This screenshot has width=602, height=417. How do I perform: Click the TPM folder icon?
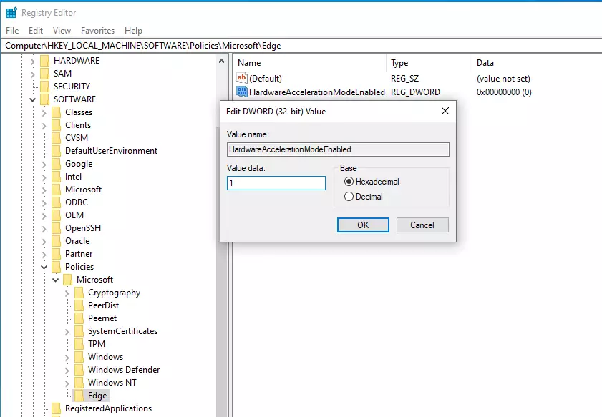[x=79, y=344]
